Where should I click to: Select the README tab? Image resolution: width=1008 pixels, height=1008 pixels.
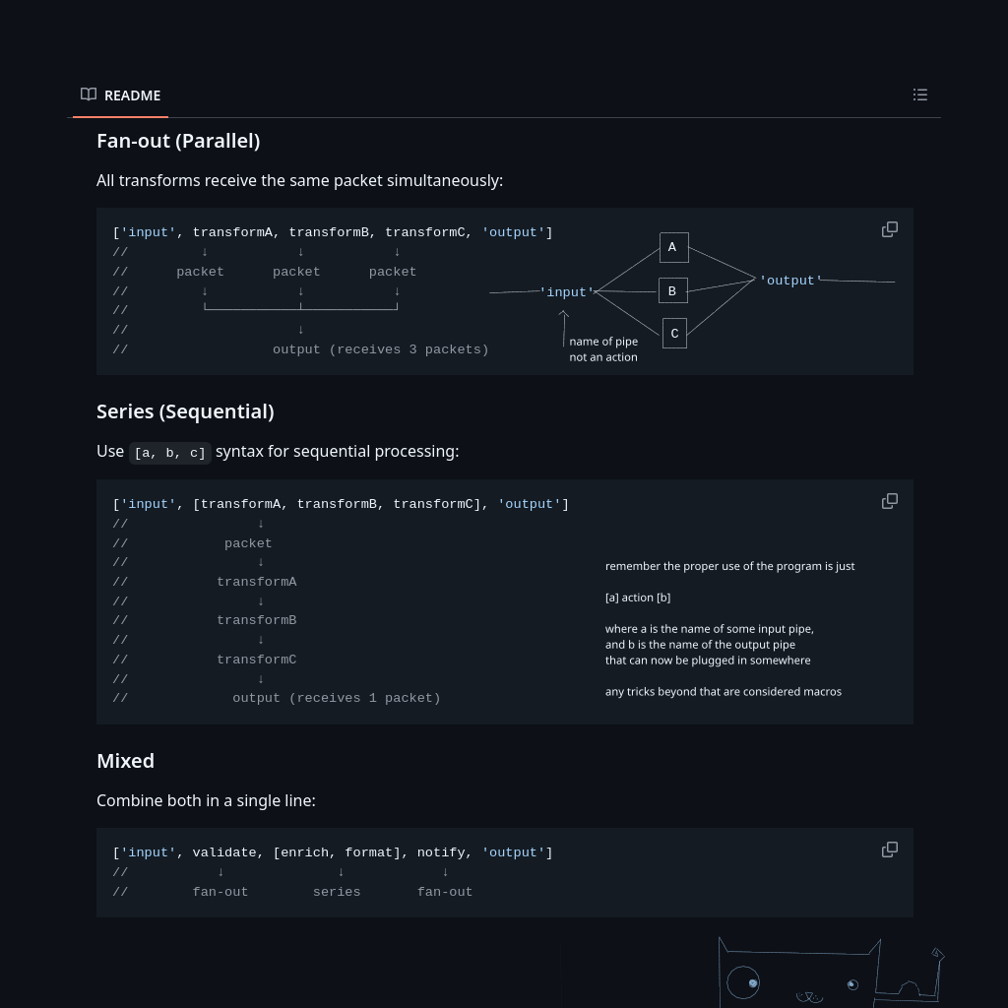coord(120,95)
